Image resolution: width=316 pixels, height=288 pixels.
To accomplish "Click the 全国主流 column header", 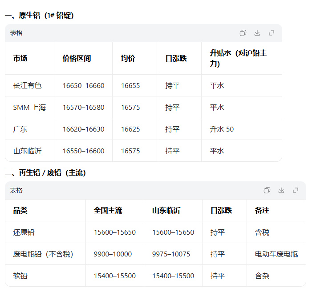I will click(x=108, y=210).
